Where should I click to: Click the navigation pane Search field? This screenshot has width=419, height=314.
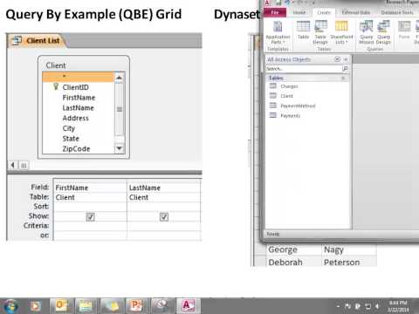tap(304, 69)
